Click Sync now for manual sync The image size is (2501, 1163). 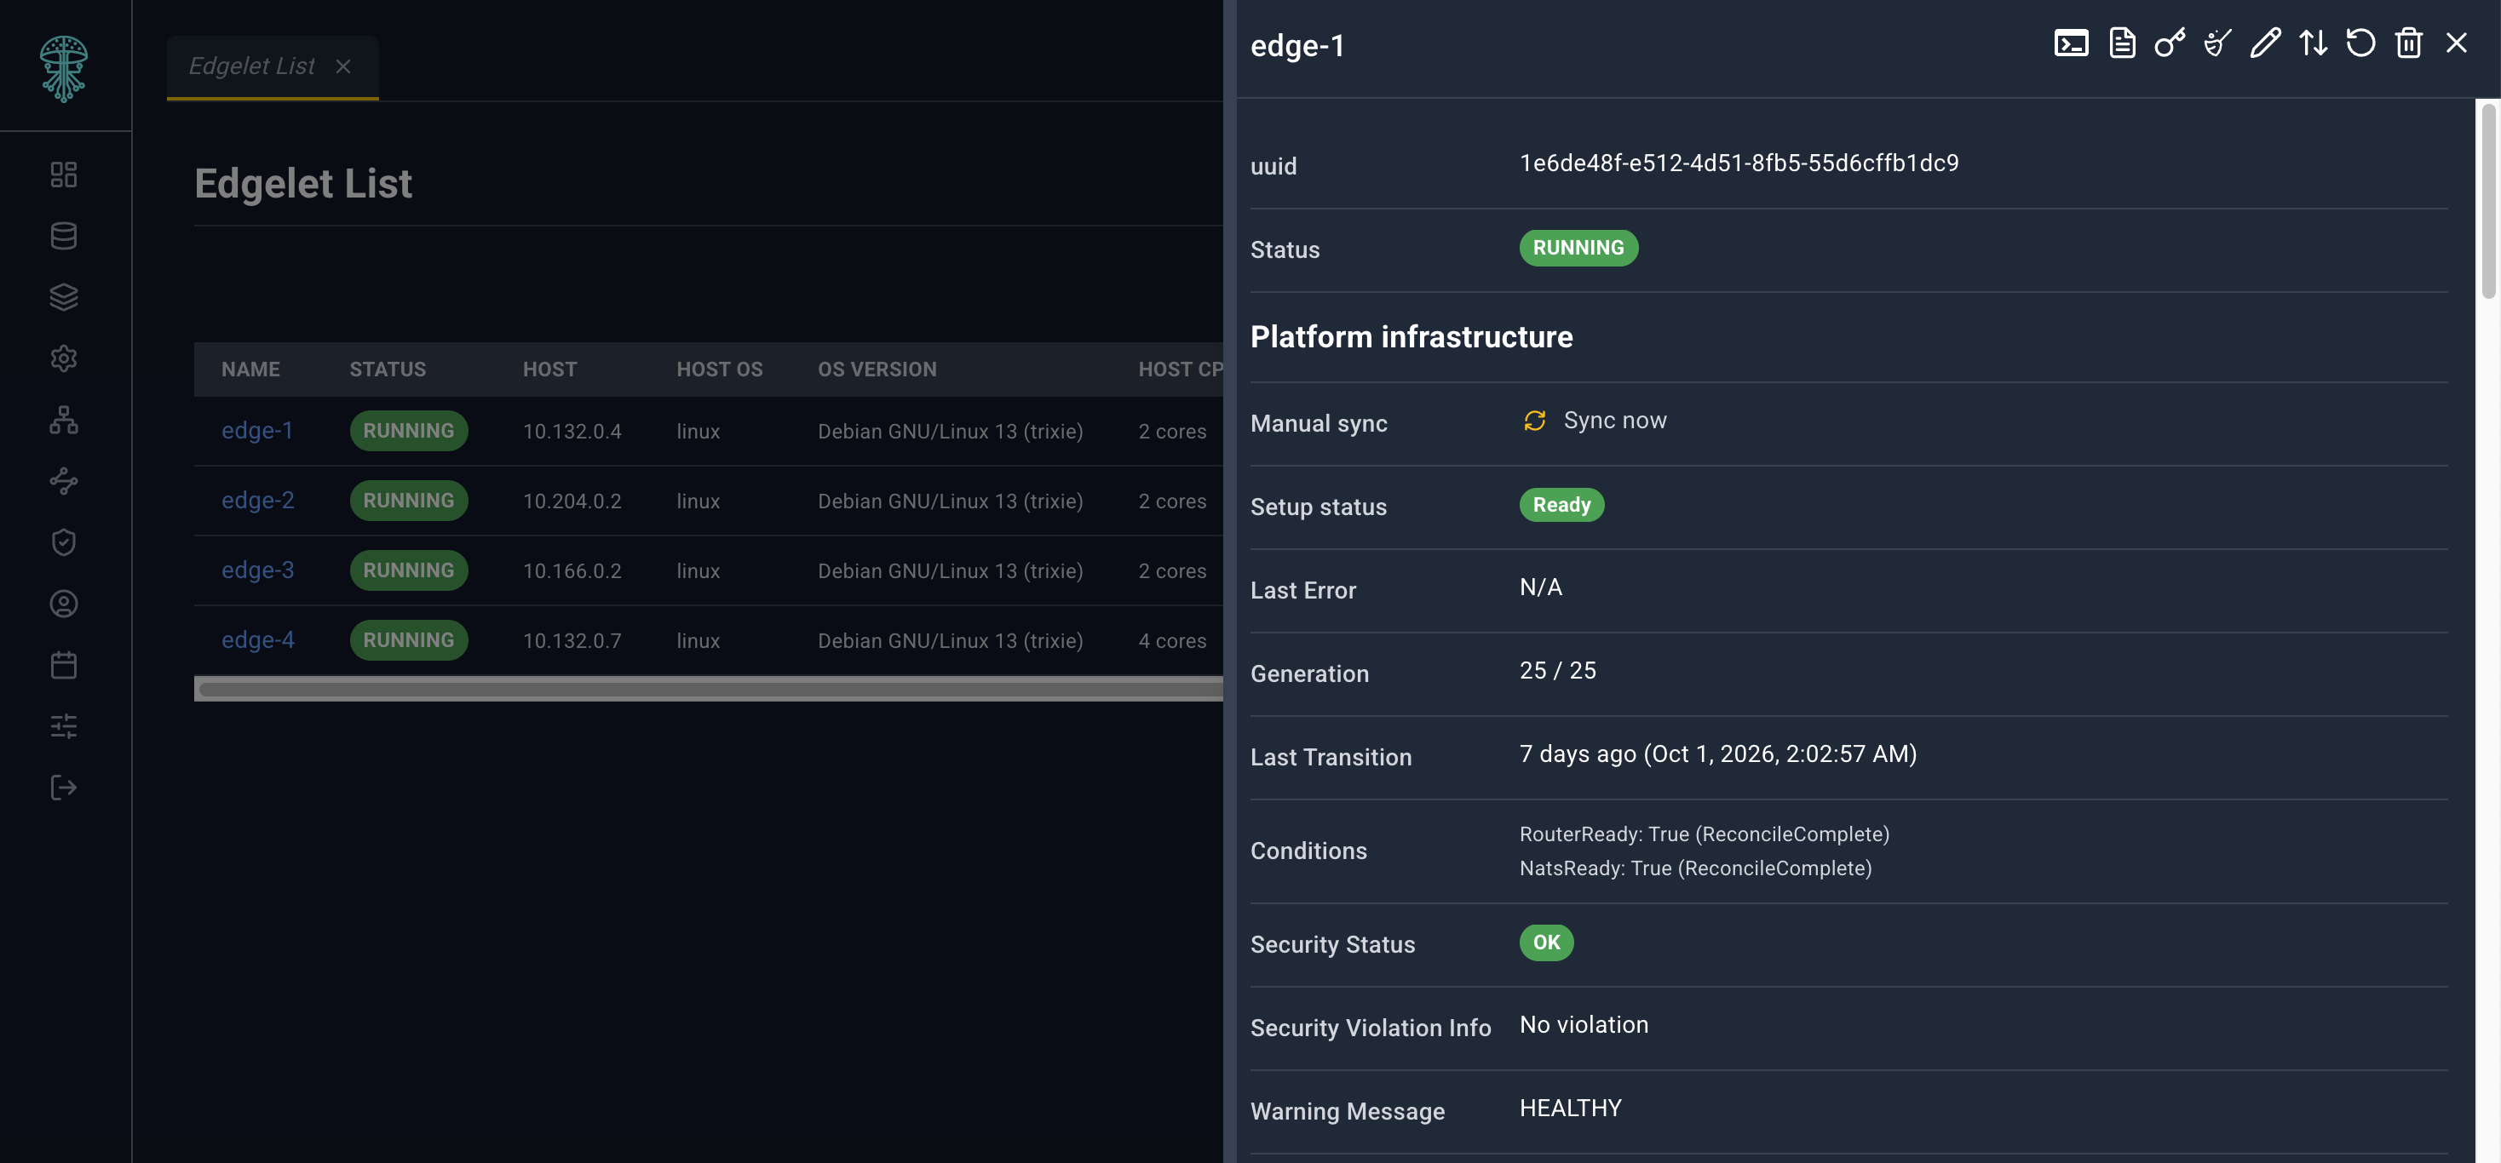pyautogui.click(x=1594, y=420)
